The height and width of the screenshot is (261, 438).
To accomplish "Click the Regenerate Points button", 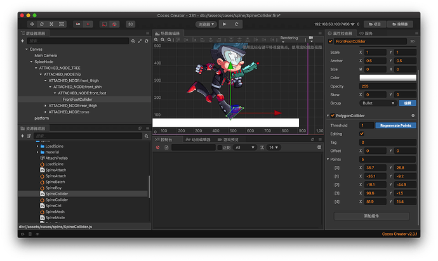I will pos(395,125).
